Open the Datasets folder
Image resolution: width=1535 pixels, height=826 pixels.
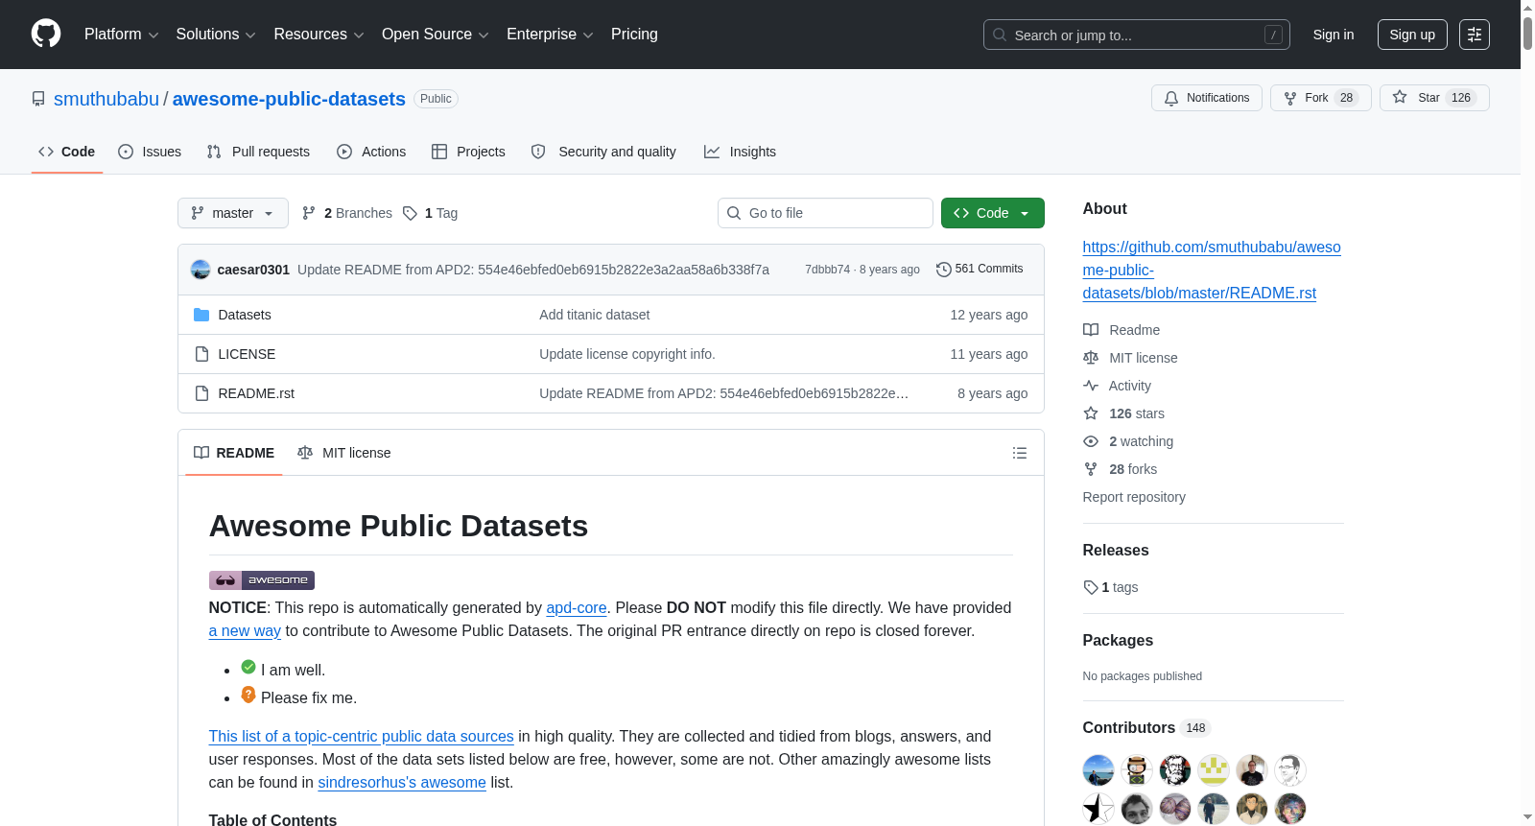click(x=245, y=315)
